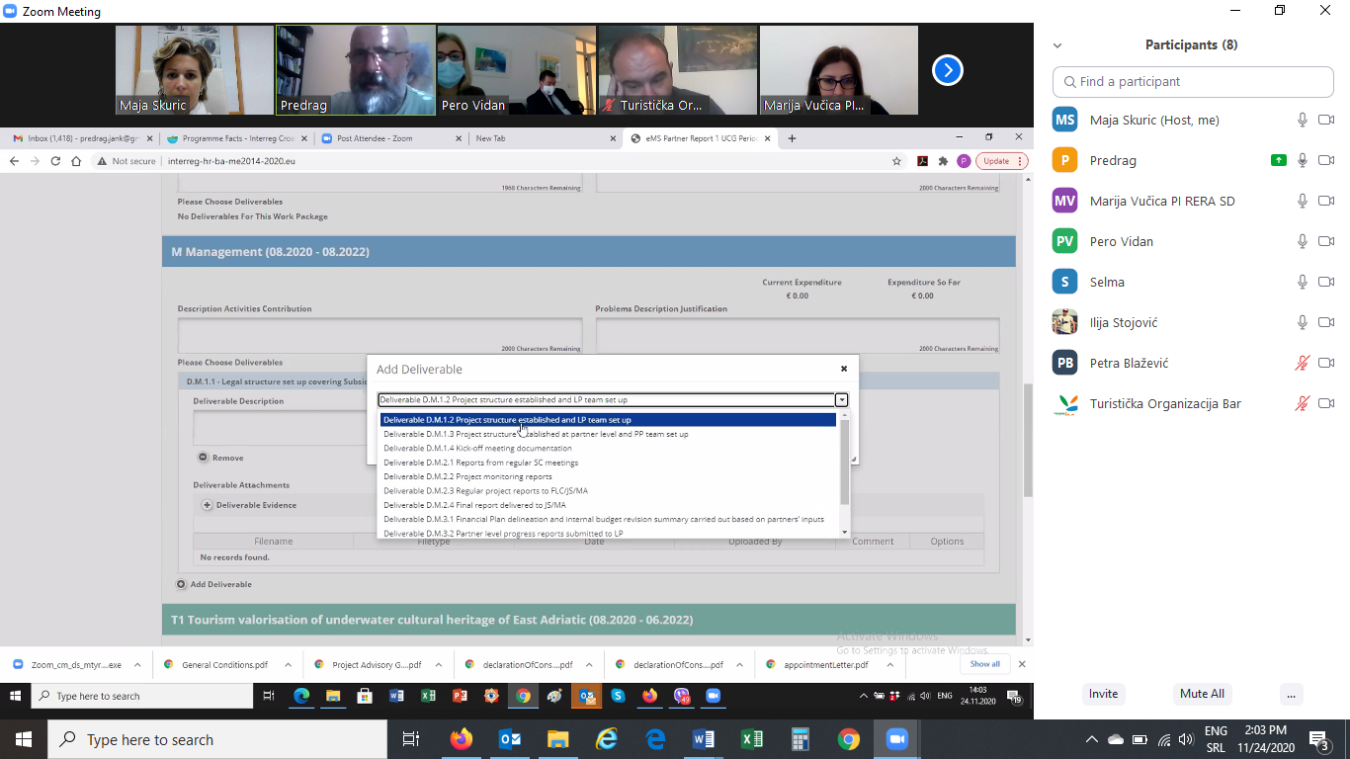Image resolution: width=1350 pixels, height=759 pixels.
Task: Open the ENG SRL language indicator
Action: point(1216,739)
